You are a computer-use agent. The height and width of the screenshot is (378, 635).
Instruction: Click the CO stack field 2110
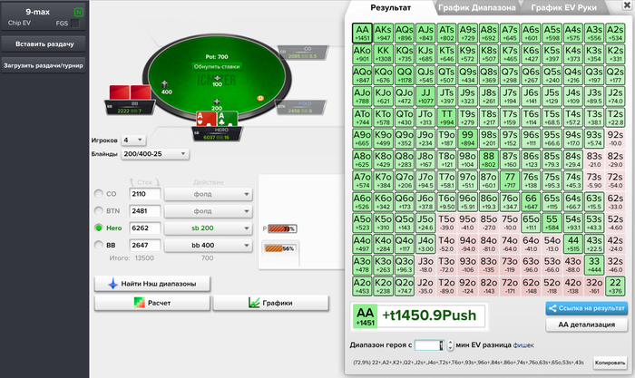coord(144,194)
